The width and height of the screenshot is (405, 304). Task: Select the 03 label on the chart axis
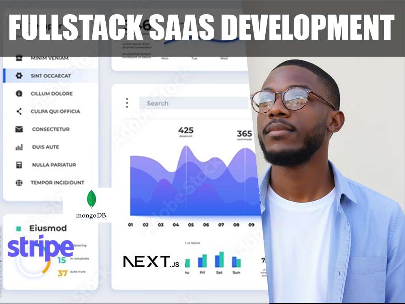pos(161,225)
